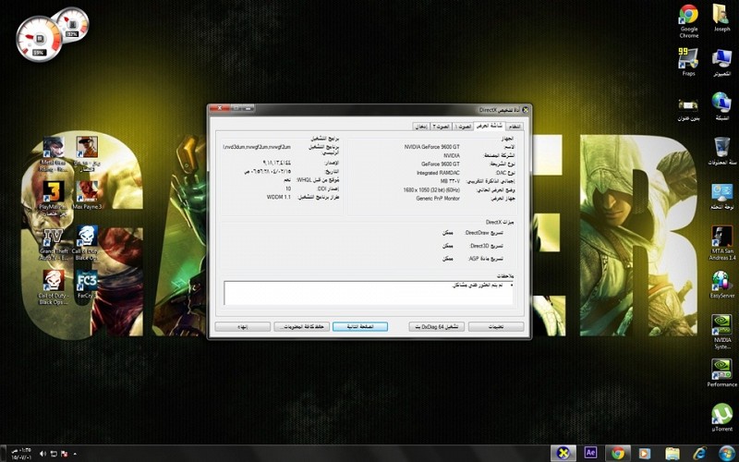Open Internet Explorer from the taskbar
The width and height of the screenshot is (739, 462).
pyautogui.click(x=700, y=453)
